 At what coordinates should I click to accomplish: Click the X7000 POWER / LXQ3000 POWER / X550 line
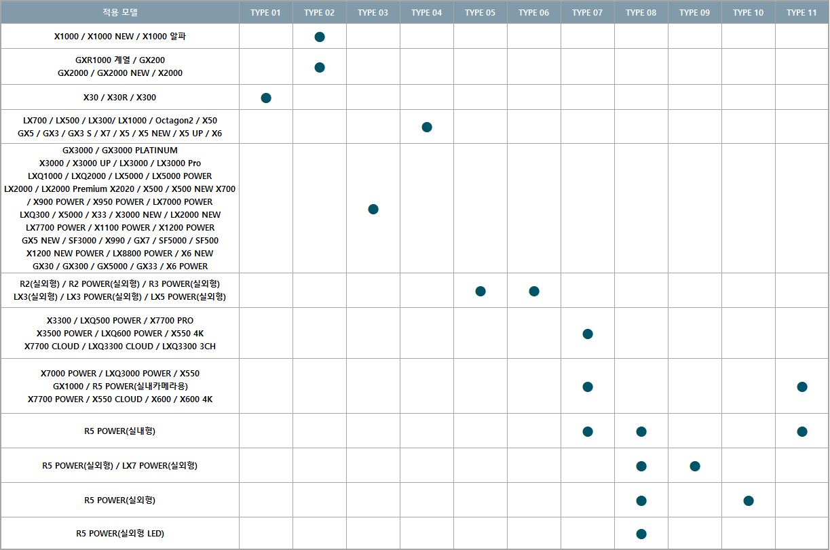[120, 373]
